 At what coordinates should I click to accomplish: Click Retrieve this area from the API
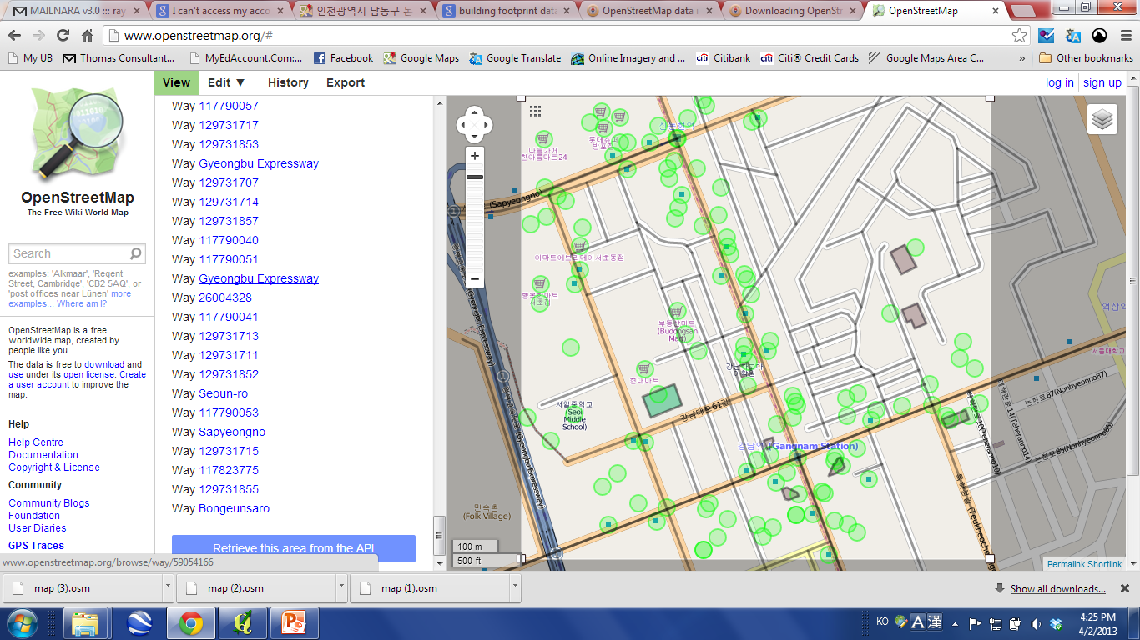(x=294, y=548)
